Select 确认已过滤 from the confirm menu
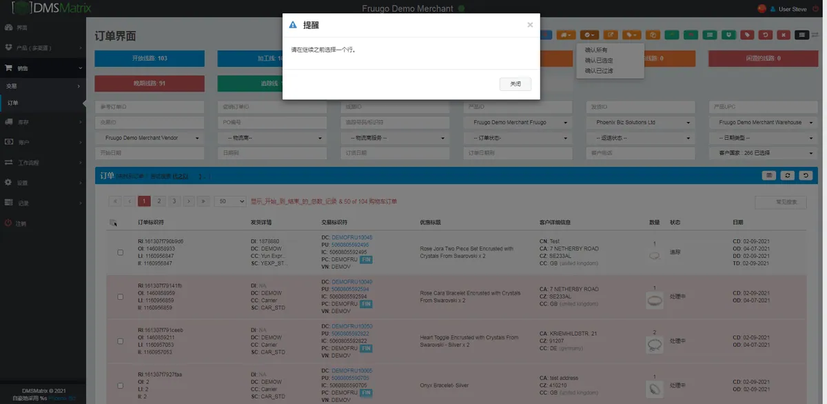The height and width of the screenshot is (404, 827). click(x=598, y=70)
